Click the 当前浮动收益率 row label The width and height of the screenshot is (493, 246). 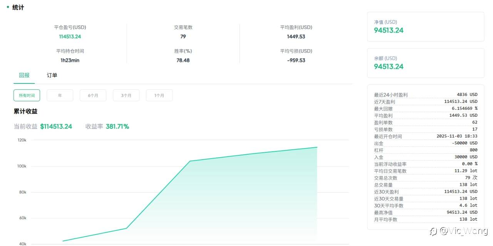390,164
